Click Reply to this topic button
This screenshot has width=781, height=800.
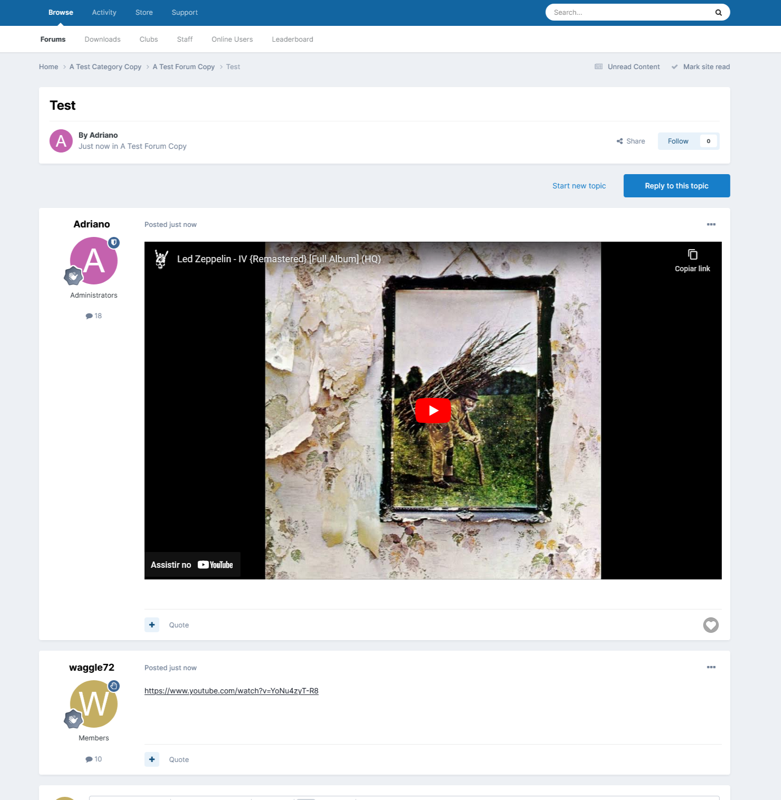click(677, 186)
